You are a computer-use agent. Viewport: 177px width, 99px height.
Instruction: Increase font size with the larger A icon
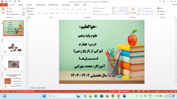pos(58,9)
